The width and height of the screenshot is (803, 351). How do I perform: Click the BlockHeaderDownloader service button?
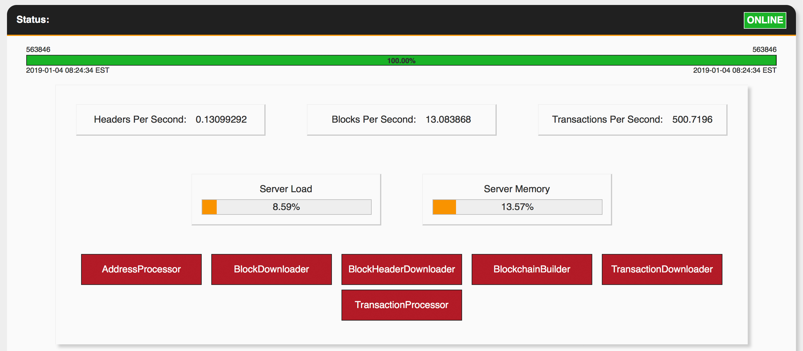401,269
